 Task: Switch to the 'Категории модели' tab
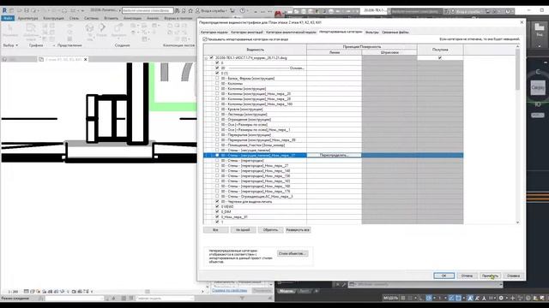click(214, 33)
